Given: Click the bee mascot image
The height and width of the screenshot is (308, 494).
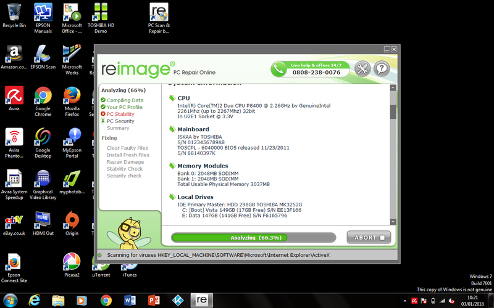Looking at the screenshot, I should point(129,233).
